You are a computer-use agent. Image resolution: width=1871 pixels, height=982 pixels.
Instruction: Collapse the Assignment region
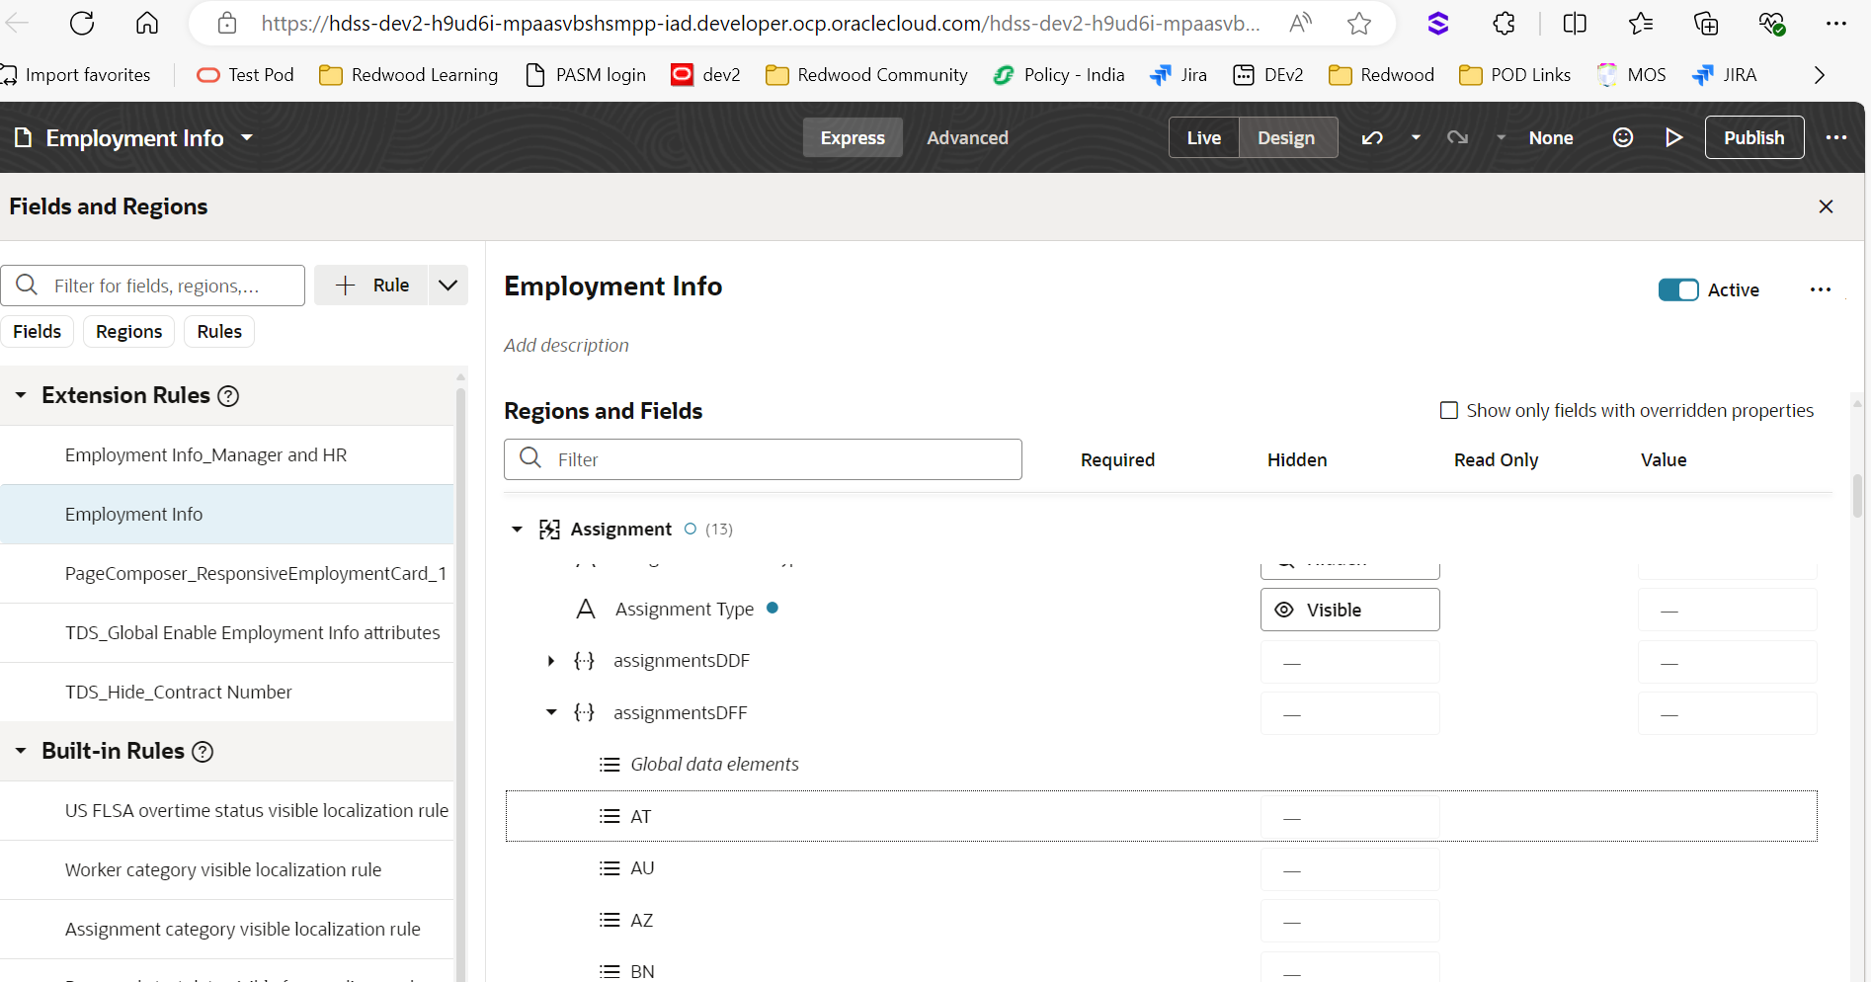point(517,529)
